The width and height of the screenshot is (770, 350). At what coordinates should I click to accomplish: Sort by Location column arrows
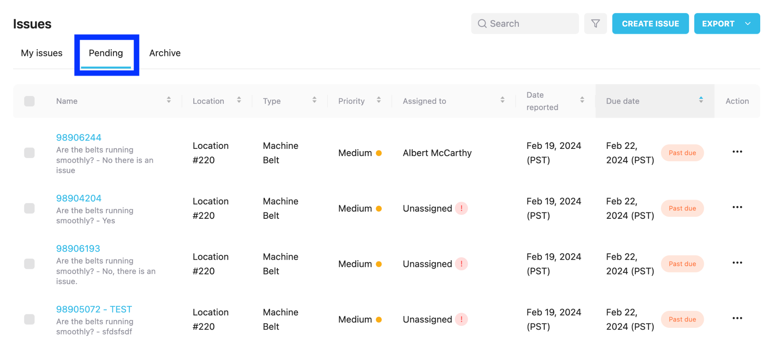[x=239, y=100]
